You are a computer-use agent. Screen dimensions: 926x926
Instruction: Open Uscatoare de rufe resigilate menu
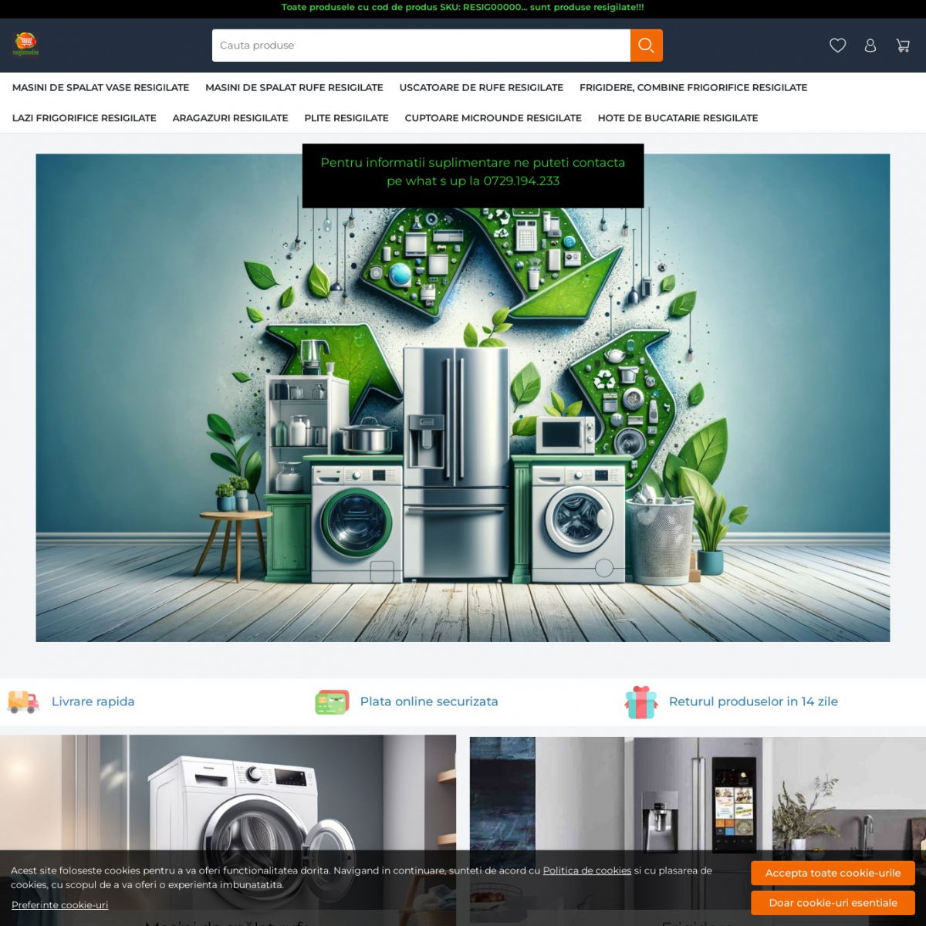click(x=482, y=87)
